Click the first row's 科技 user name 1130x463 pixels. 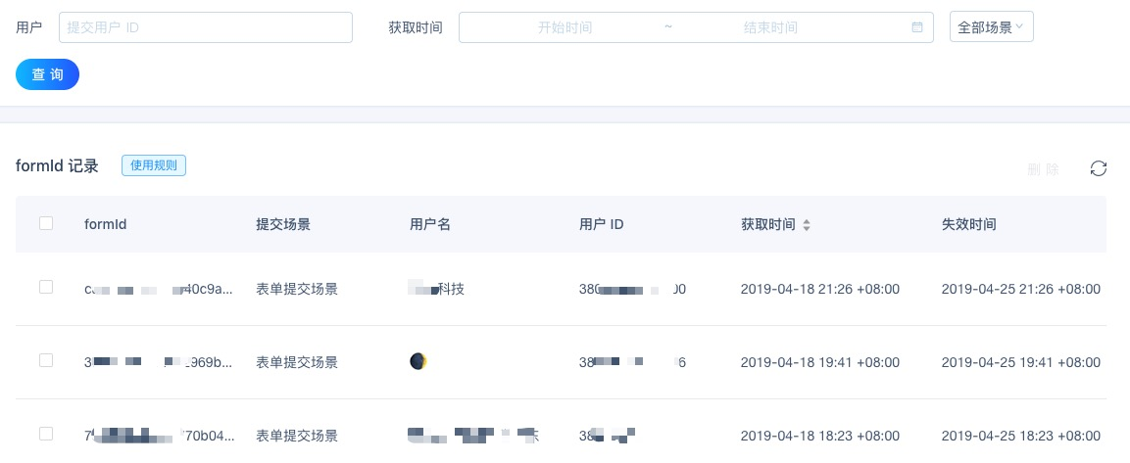coord(451,289)
